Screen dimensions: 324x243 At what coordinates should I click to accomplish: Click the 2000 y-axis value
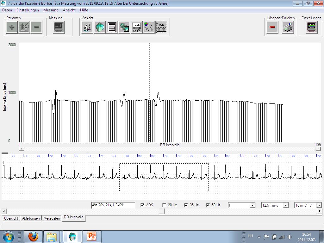(12, 45)
